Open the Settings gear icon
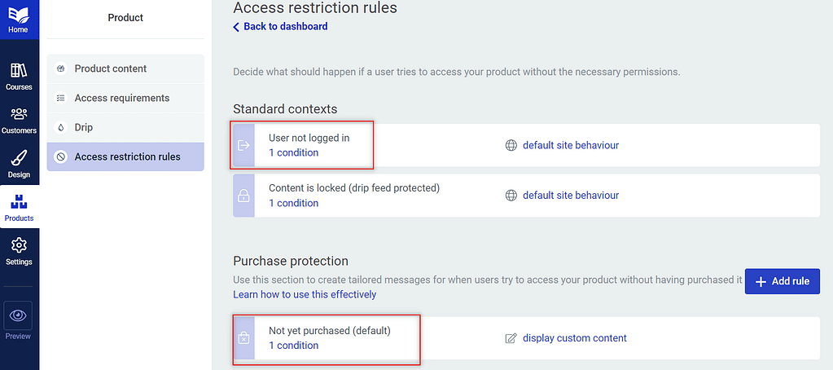 [x=19, y=245]
